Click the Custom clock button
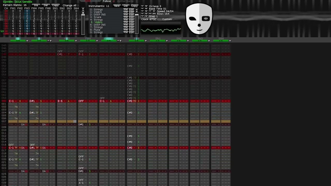 [x=167, y=19]
